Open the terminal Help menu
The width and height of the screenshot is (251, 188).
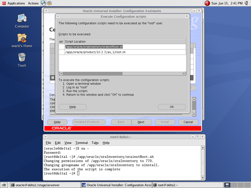tap(106, 143)
